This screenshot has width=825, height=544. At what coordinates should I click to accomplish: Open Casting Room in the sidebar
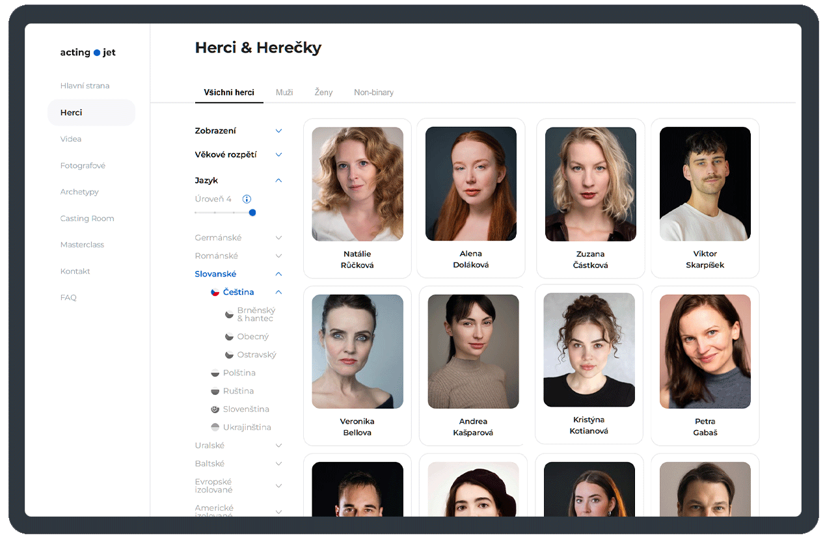pos(87,219)
